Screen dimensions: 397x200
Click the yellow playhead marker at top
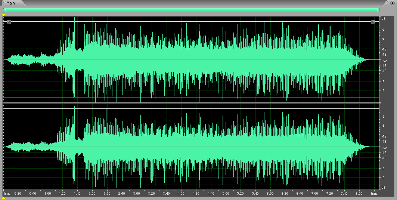click(x=3, y=15)
